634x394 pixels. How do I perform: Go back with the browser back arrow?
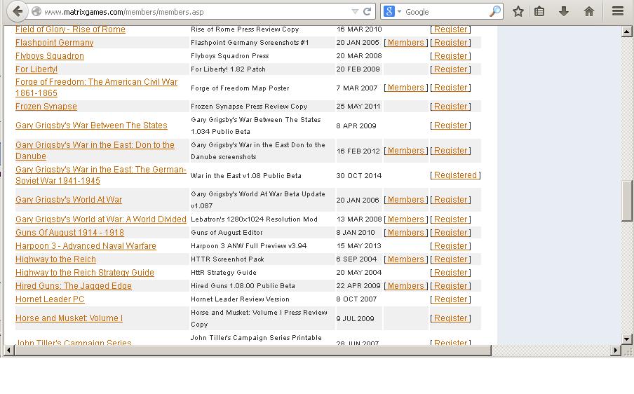coord(17,11)
